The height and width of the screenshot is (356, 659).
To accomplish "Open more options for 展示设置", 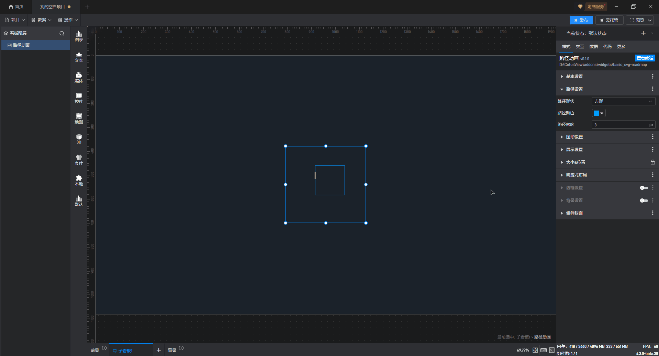I will pyautogui.click(x=652, y=149).
